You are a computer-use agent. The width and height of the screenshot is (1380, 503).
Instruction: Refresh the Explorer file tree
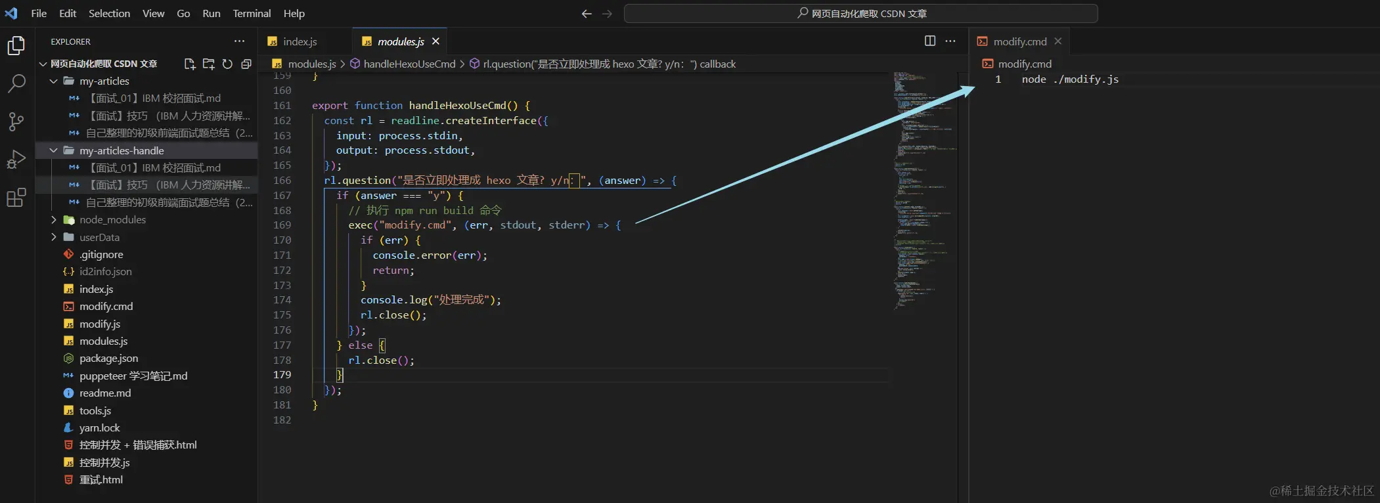coord(227,64)
